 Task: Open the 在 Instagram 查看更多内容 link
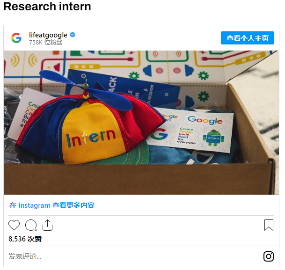tap(52, 205)
